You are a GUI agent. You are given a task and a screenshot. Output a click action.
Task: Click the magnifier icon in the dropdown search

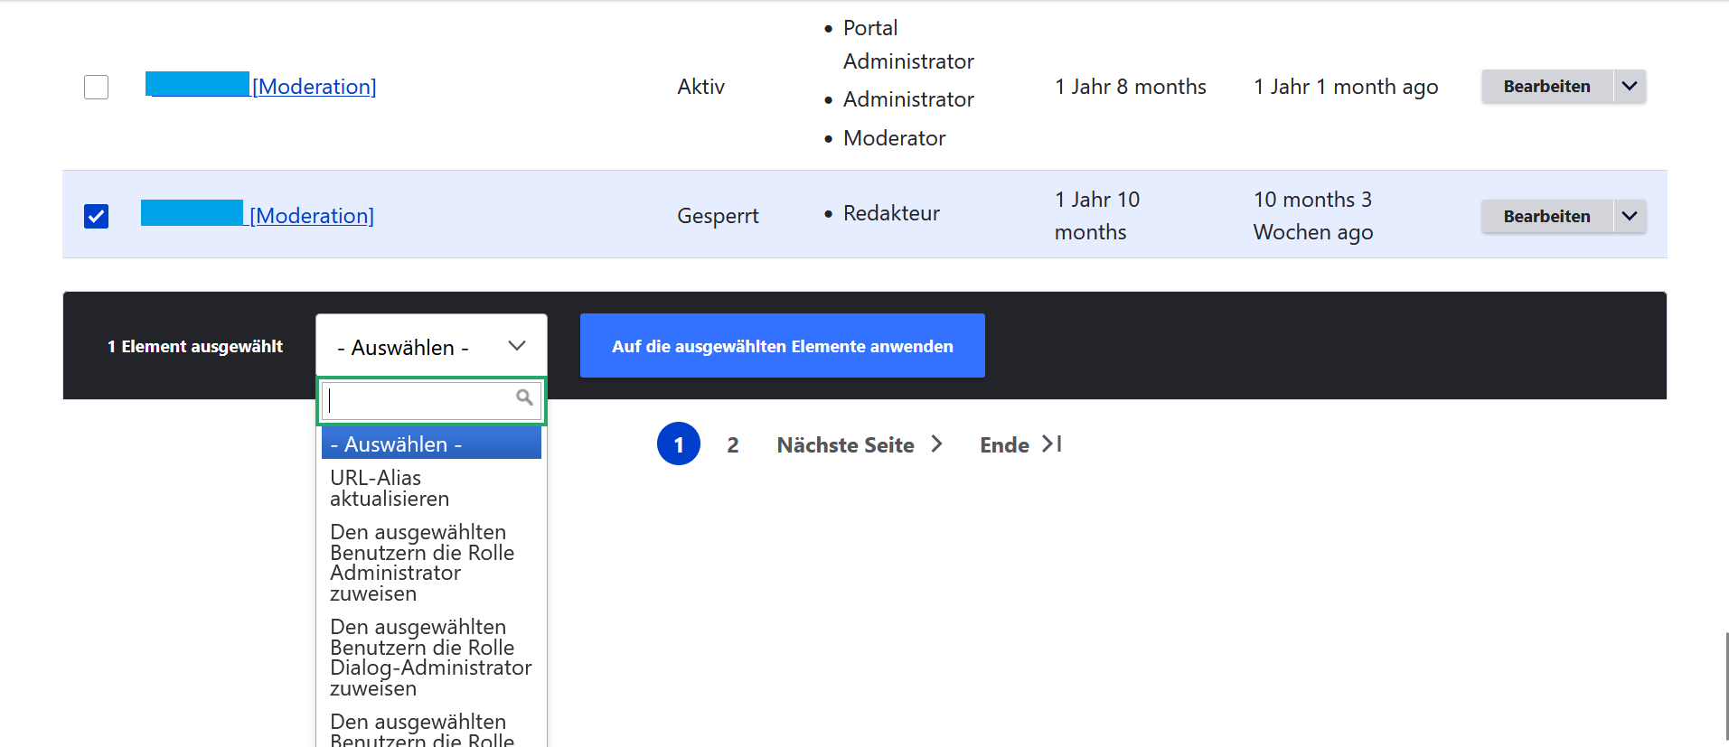pyautogui.click(x=524, y=397)
